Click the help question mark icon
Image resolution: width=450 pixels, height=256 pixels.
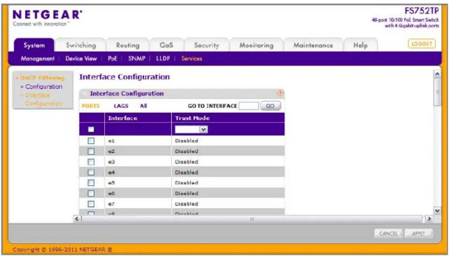[280, 93]
